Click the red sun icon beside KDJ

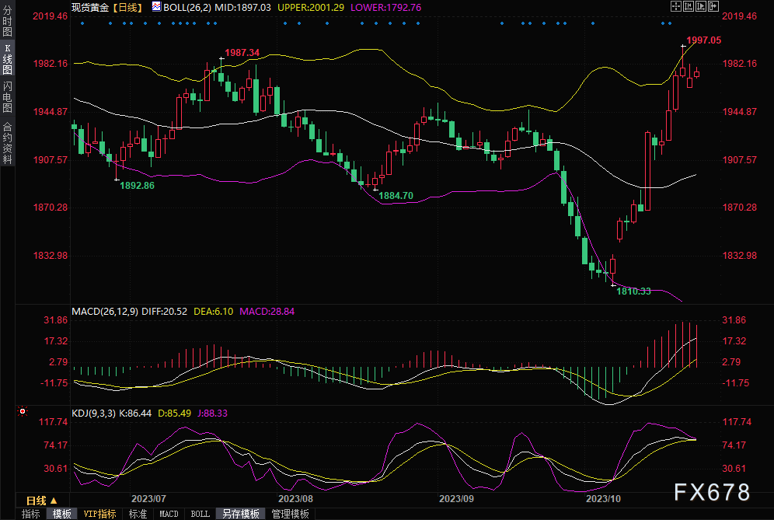pos(23,410)
